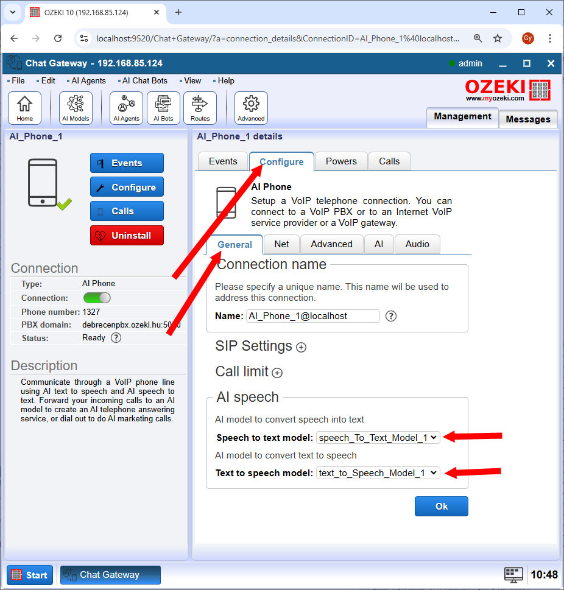Screen dimensions: 564x590
Task: Open the AI Chat Bots menu
Action: (x=144, y=81)
